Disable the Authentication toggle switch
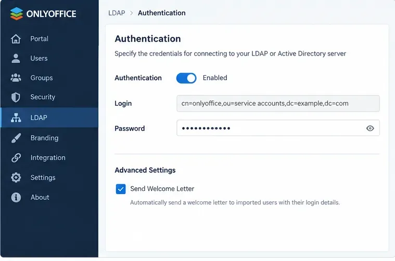395x261 pixels. click(186, 78)
